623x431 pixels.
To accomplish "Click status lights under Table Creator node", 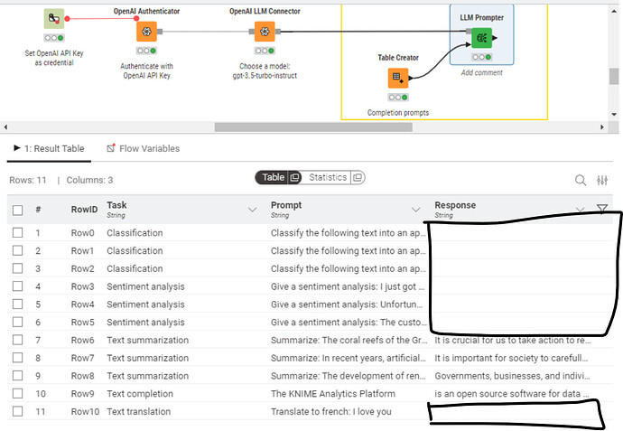I will (x=398, y=97).
